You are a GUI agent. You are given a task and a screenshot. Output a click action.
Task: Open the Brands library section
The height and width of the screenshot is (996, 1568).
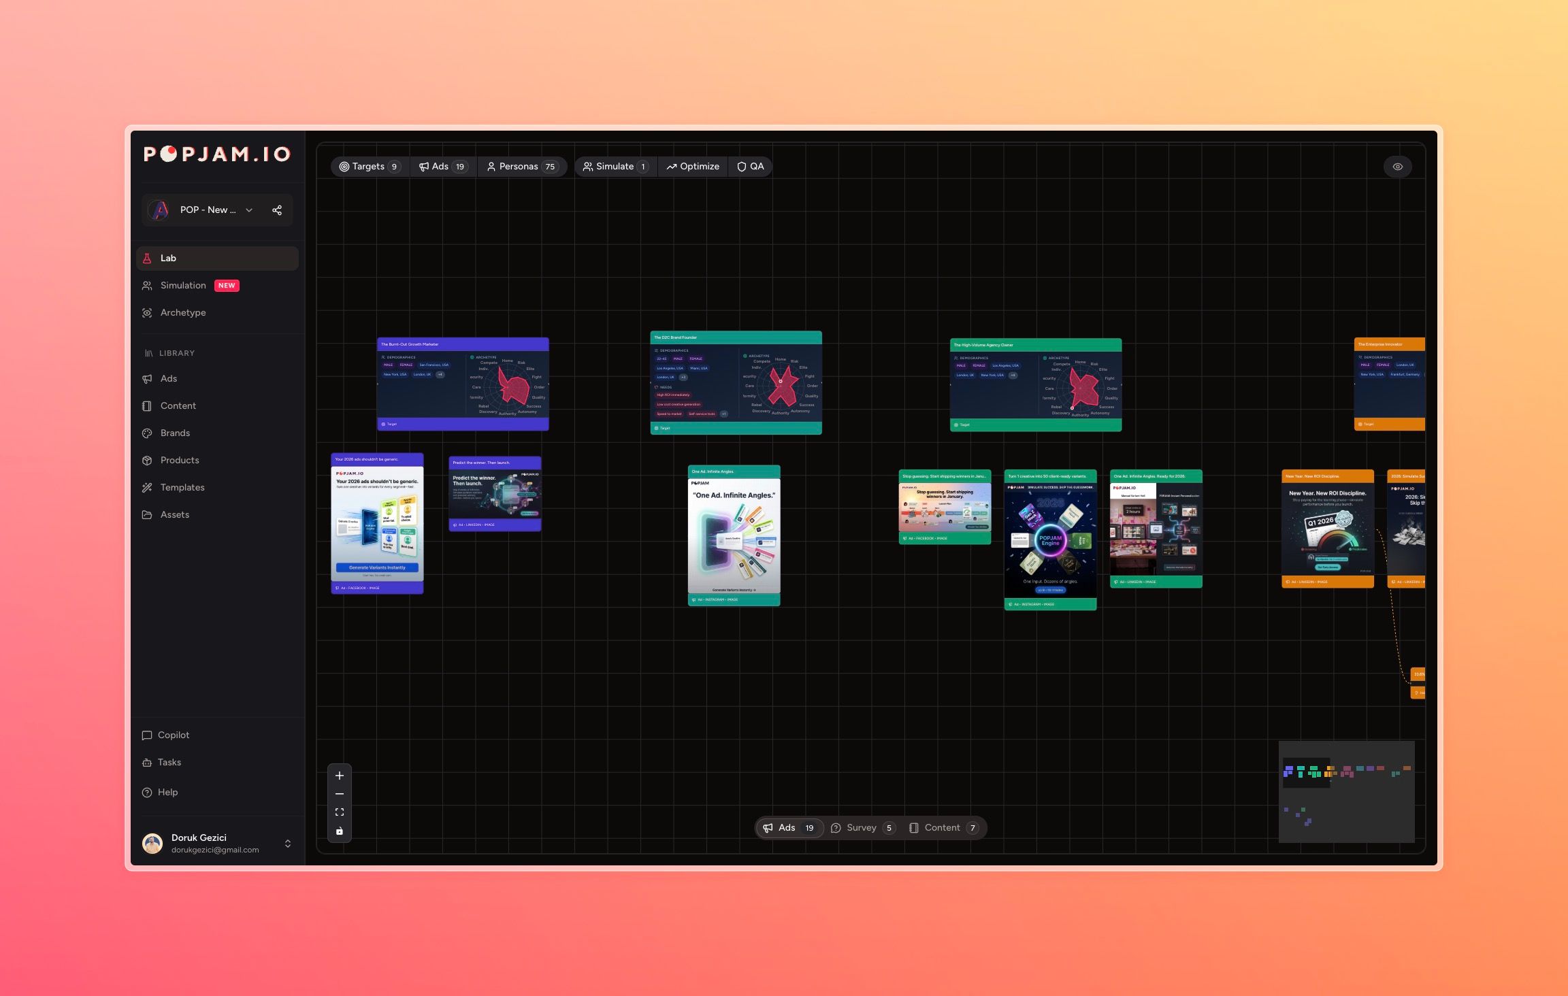pos(174,433)
